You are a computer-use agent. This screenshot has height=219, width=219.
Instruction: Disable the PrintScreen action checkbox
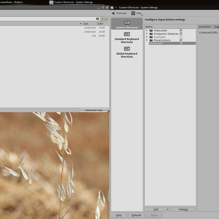coord(181,43)
